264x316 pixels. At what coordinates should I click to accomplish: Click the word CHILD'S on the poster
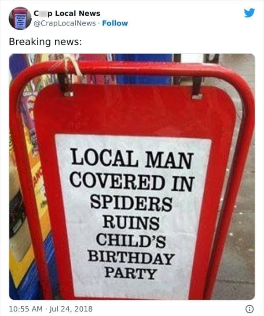[x=131, y=240]
